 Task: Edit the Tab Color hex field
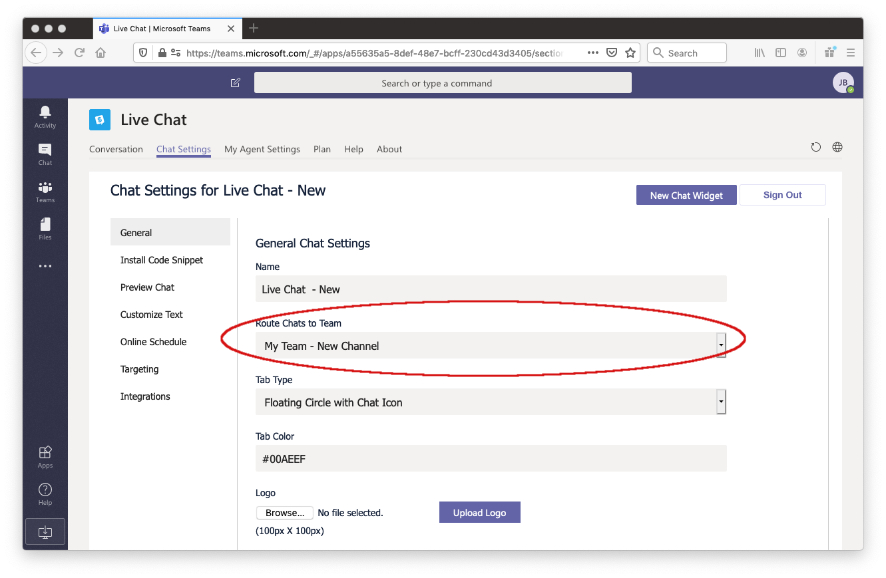coord(491,458)
